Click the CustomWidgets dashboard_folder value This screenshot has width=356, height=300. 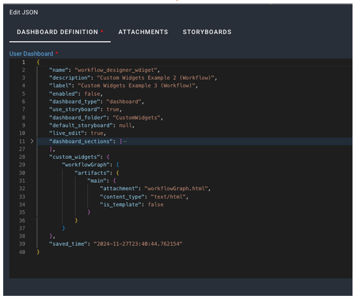[x=136, y=118]
